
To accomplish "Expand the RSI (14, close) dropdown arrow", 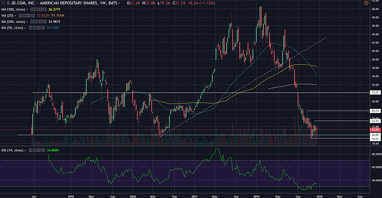I will pyautogui.click(x=25, y=150).
